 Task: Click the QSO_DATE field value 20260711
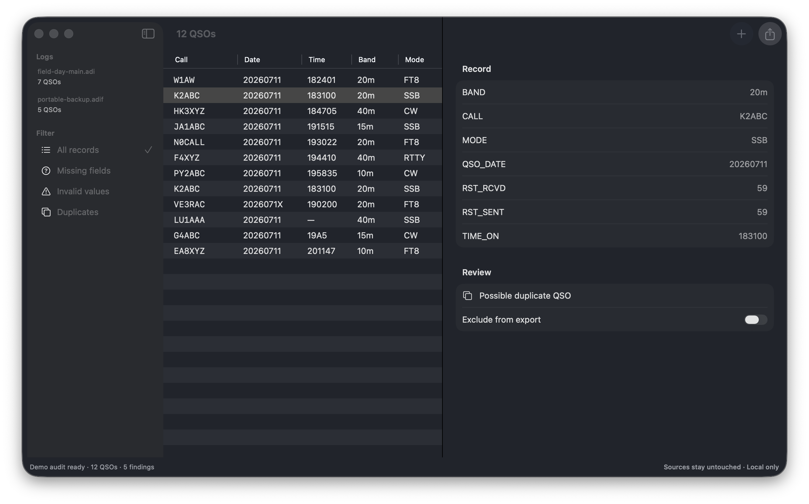[x=748, y=164]
